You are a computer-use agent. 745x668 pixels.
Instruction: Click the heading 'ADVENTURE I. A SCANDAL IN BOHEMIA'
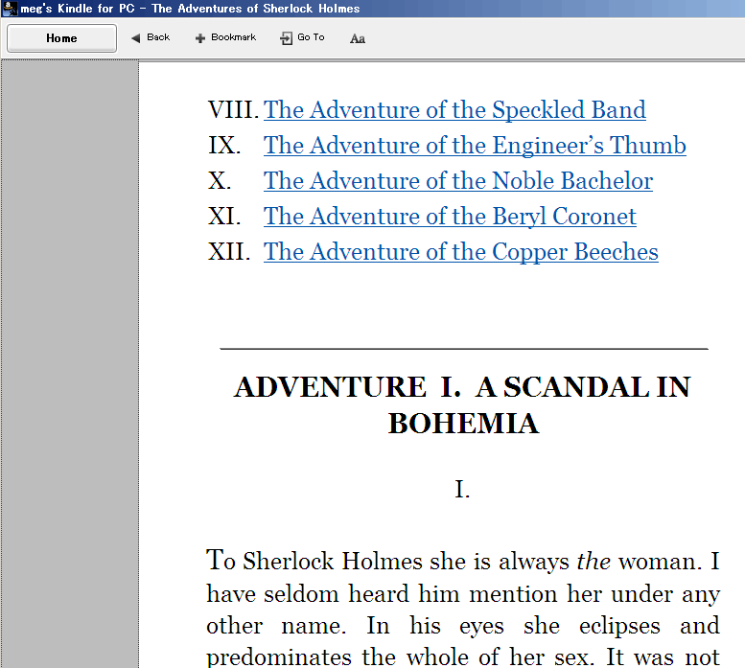coord(463,405)
